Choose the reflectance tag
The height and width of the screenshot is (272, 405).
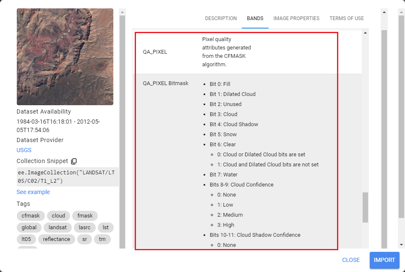pyautogui.click(x=55, y=239)
